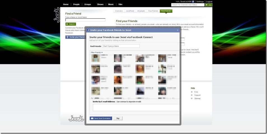Select the third friend thumbnail in the top row
267x134 pixels.
point(140,58)
